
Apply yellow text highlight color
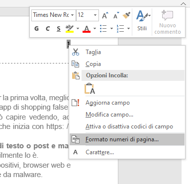click(70, 29)
